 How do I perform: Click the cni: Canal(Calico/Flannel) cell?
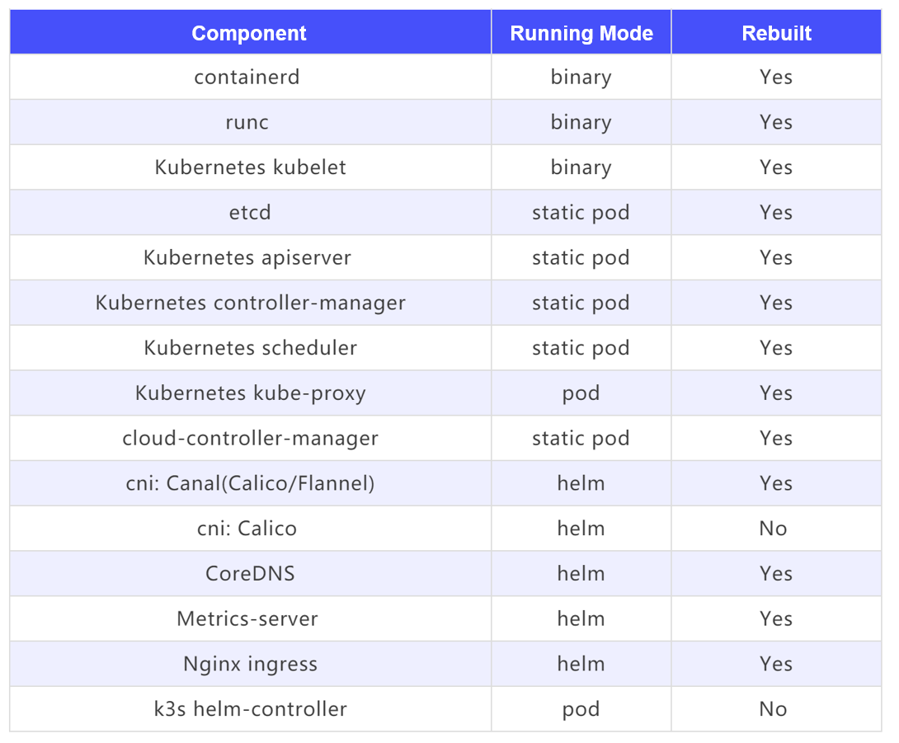tap(250, 484)
